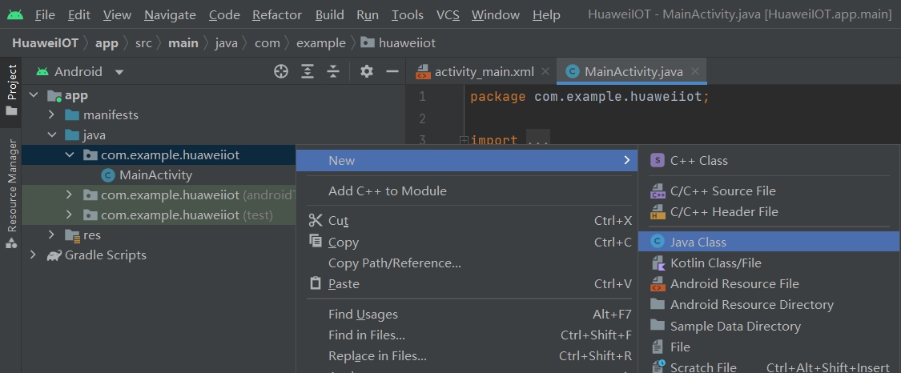Open the Navigate menu
901x373 pixels.
(x=170, y=15)
